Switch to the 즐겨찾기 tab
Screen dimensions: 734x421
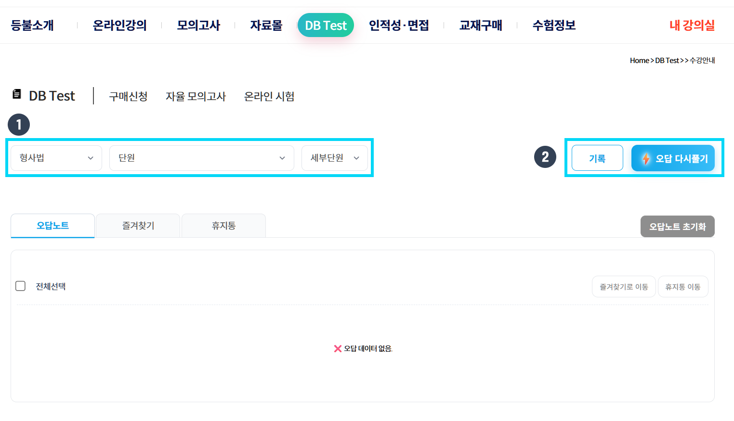[x=138, y=226]
